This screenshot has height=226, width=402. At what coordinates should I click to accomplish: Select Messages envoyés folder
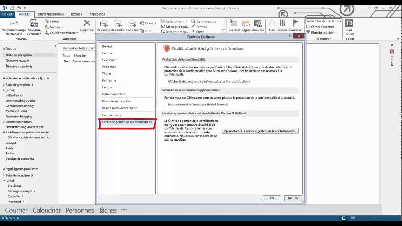tap(20, 191)
